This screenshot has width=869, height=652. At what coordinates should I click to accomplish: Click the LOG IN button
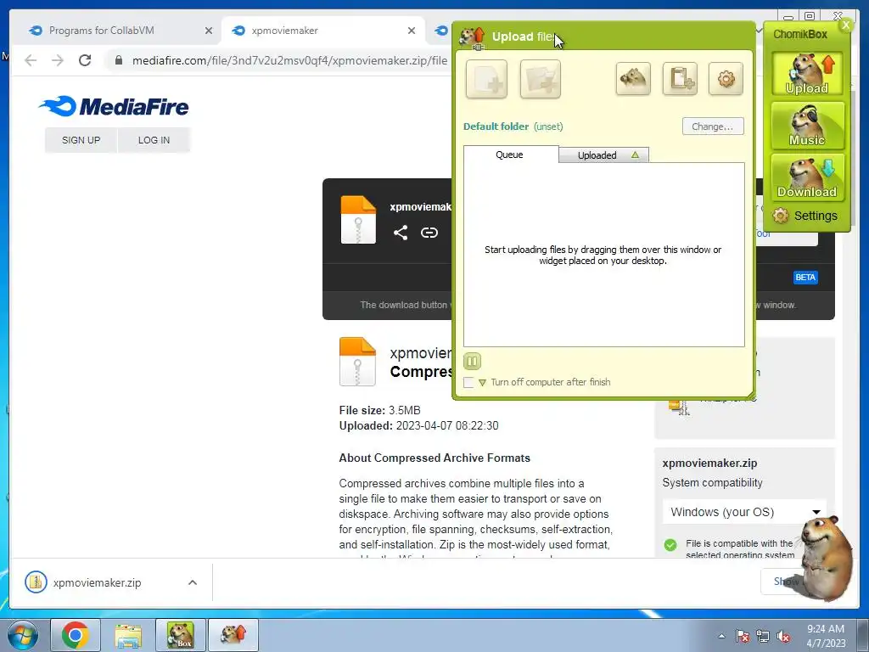pos(154,140)
